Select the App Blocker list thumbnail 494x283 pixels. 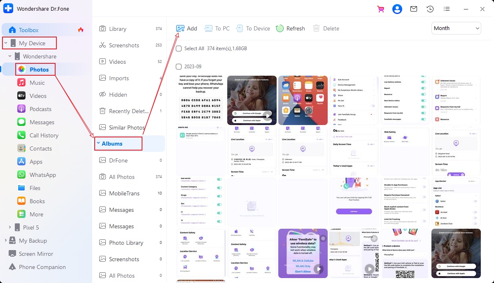(456, 202)
